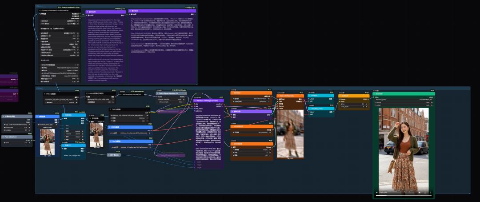Select the minimax_h3_video_vae_fp16.safetensors VAE field
The height and width of the screenshot is (202, 480).
130,133
